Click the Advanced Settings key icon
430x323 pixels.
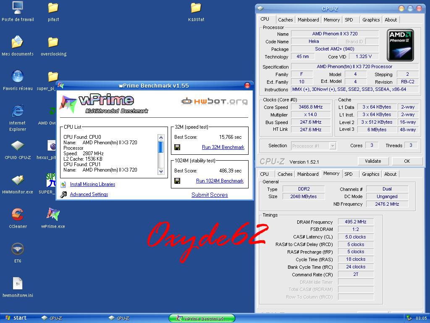pos(63,194)
